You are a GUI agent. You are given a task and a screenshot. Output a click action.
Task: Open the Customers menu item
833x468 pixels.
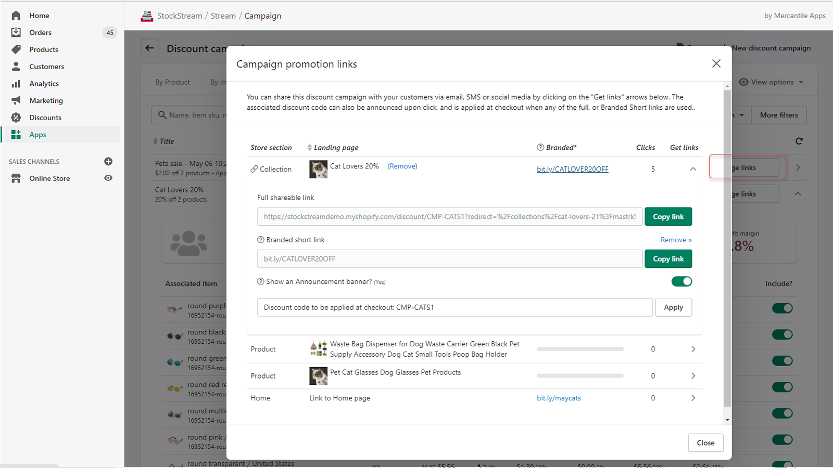click(x=46, y=67)
